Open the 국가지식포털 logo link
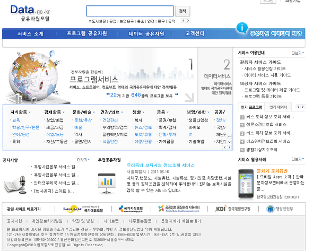 [131, 209]
